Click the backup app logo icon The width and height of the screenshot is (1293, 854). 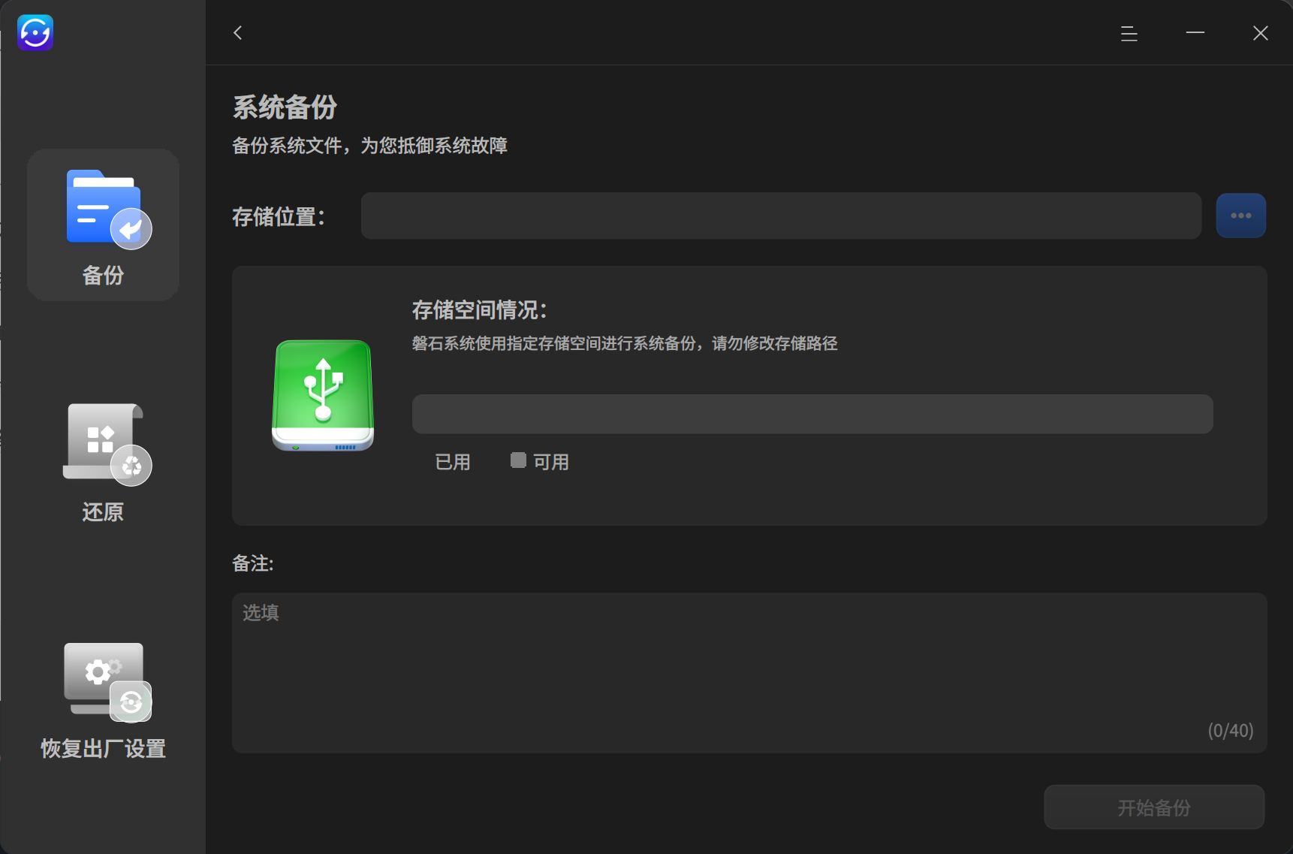coord(35,32)
